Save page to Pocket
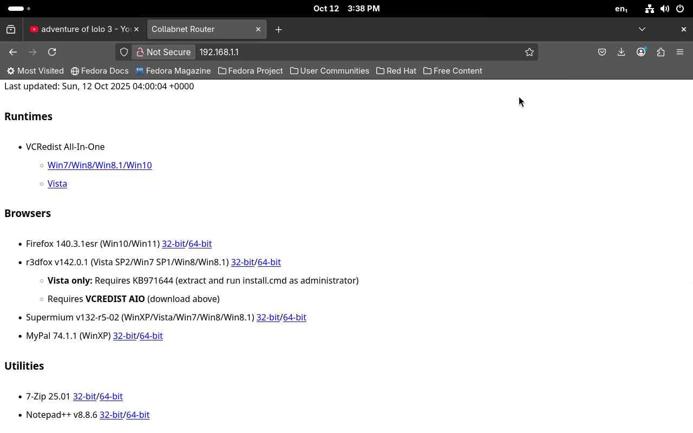 tap(602, 52)
